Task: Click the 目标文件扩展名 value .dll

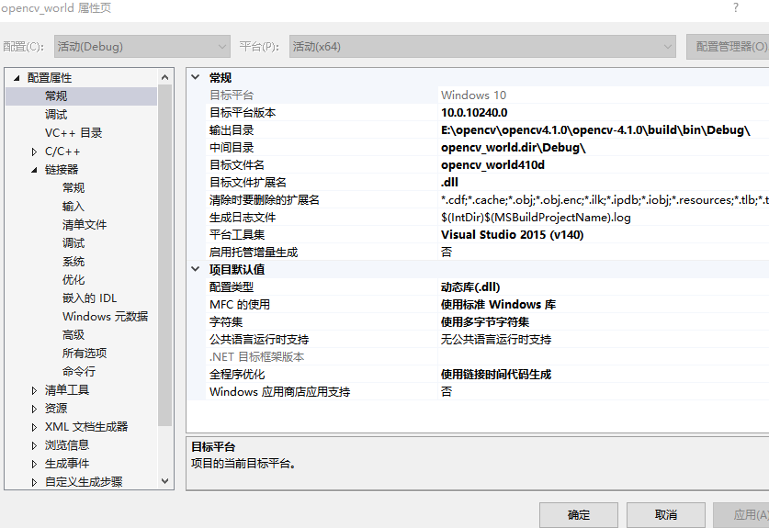Action: (x=449, y=182)
